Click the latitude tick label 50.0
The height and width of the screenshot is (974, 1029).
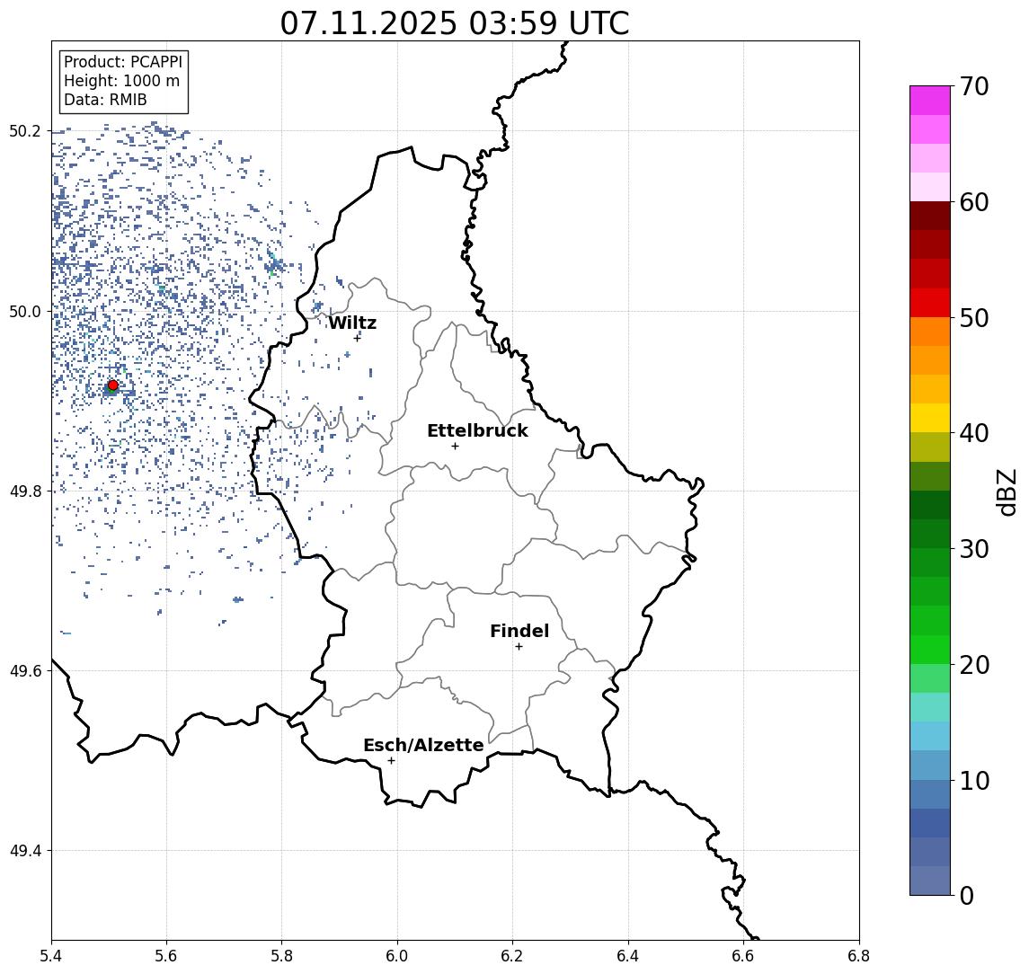coord(25,311)
